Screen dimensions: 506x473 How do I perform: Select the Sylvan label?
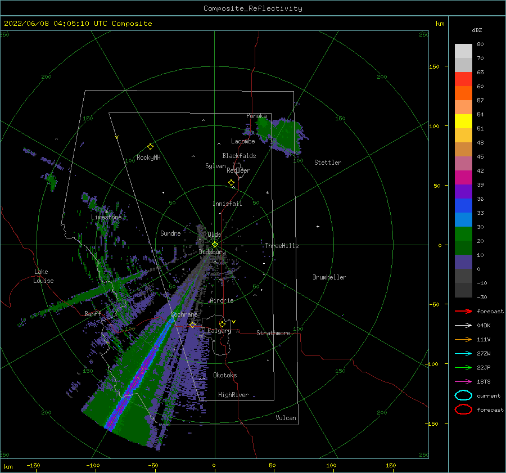[x=215, y=166]
